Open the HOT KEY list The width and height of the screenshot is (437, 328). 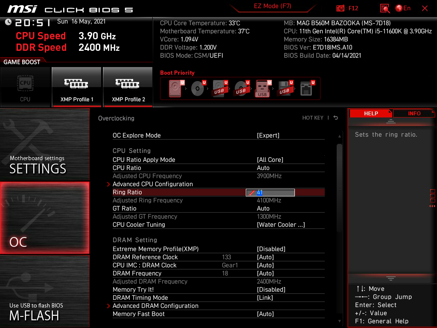(313, 118)
